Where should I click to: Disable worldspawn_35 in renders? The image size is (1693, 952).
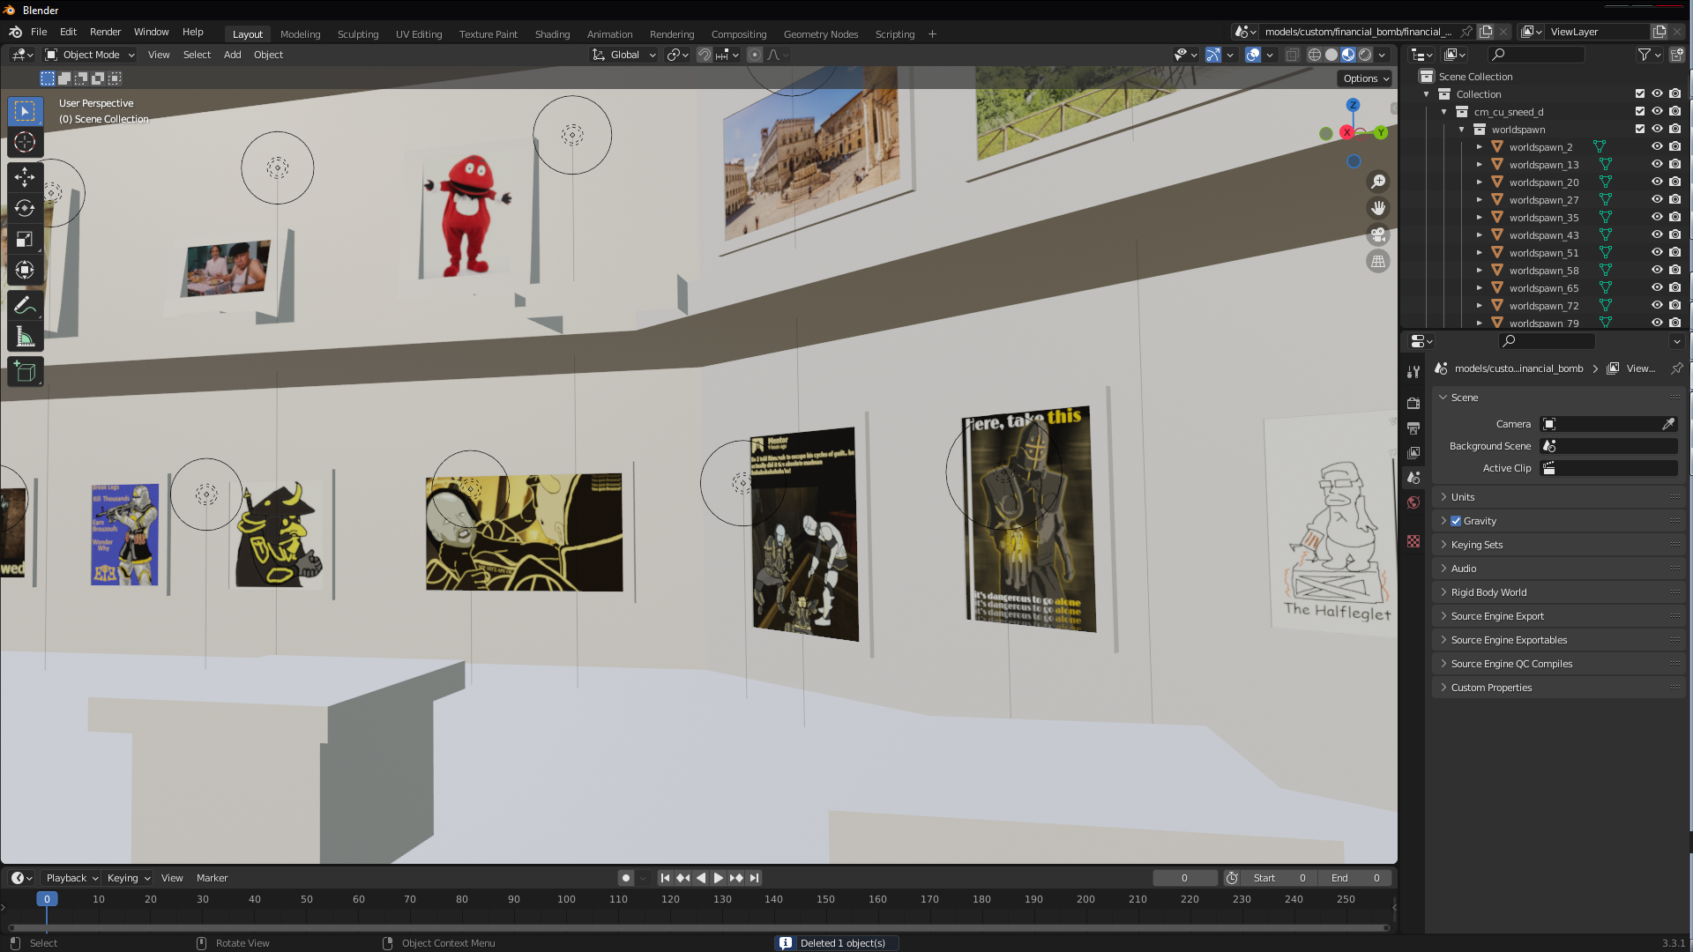1674,217
